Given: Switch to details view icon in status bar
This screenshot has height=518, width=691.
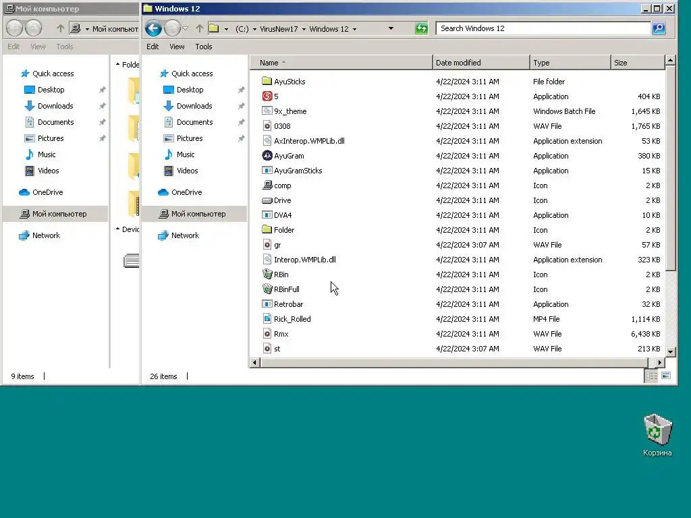Looking at the screenshot, I should (651, 376).
